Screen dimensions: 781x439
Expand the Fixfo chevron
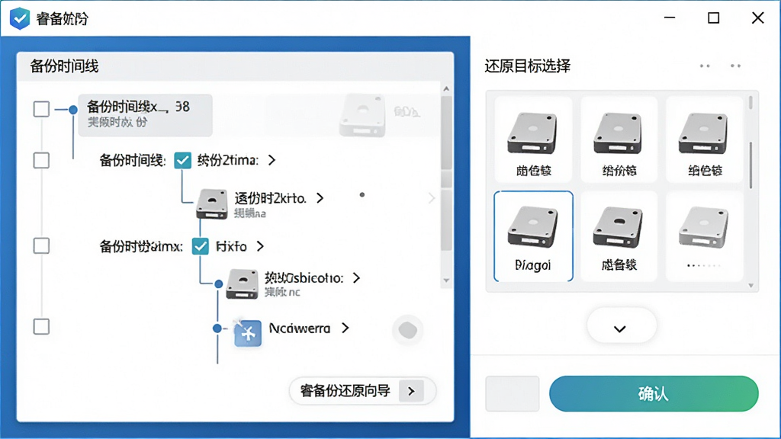[x=260, y=246]
